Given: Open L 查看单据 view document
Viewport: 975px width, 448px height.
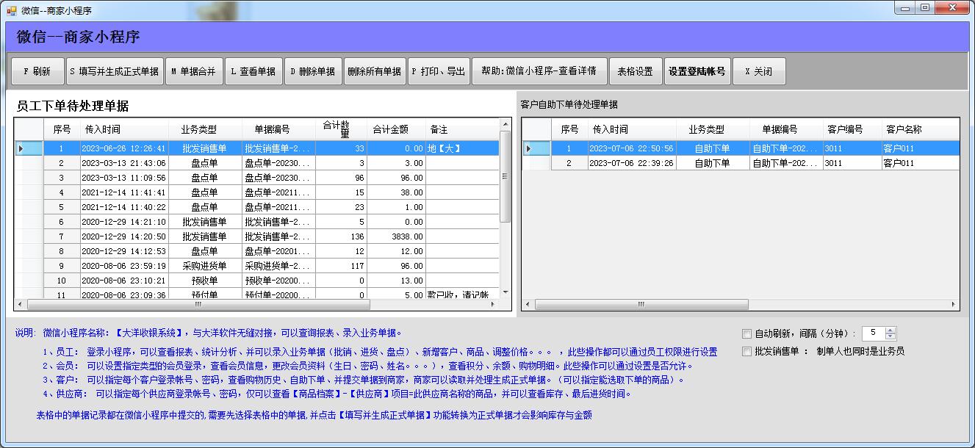Looking at the screenshot, I should (253, 71).
